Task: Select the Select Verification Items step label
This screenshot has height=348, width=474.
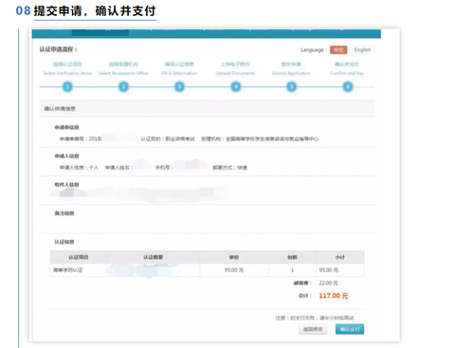Action: pyautogui.click(x=67, y=73)
